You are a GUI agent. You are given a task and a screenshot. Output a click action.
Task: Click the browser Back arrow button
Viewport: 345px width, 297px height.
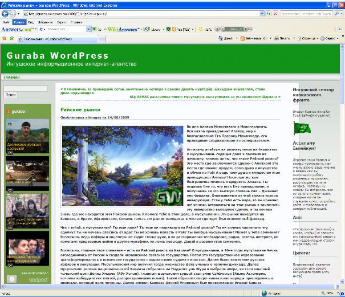click(x=5, y=14)
